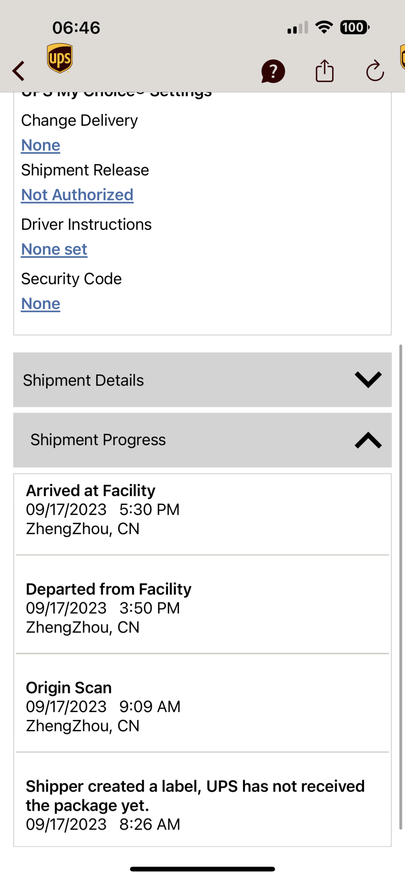
Task: Open the help chat question icon
Action: coord(273,71)
